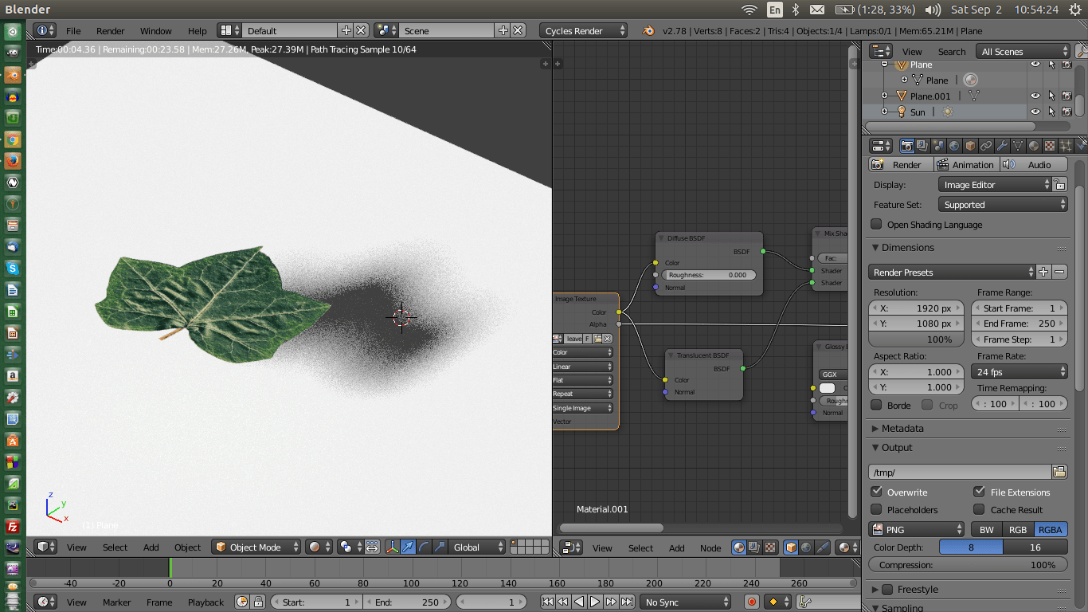Open the Texture properties tab checkered icon
The image size is (1088, 612).
(x=1050, y=145)
